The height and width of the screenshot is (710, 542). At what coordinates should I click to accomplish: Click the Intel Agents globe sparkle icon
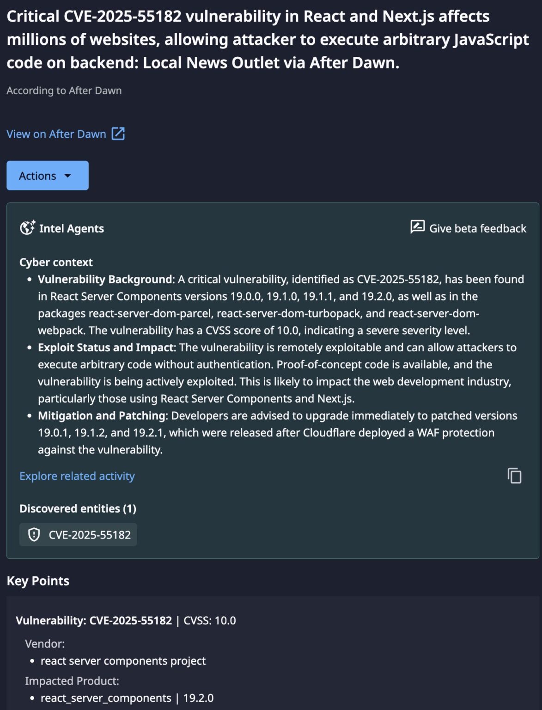(x=28, y=227)
